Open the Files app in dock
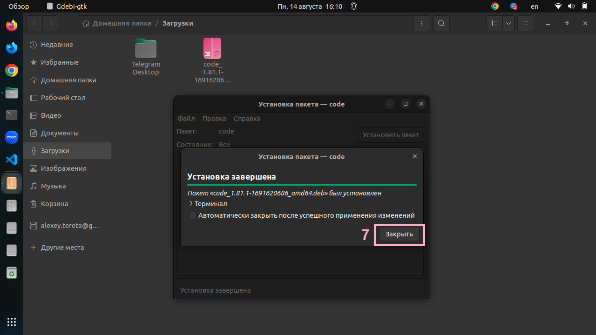This screenshot has width=596, height=335. (x=12, y=93)
